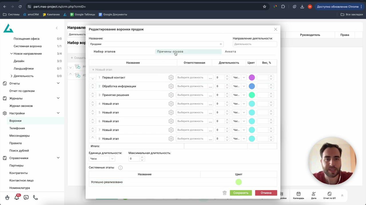Move Обработка информации stage down with arrow
This screenshot has height=205, width=366.
click(x=93, y=88)
